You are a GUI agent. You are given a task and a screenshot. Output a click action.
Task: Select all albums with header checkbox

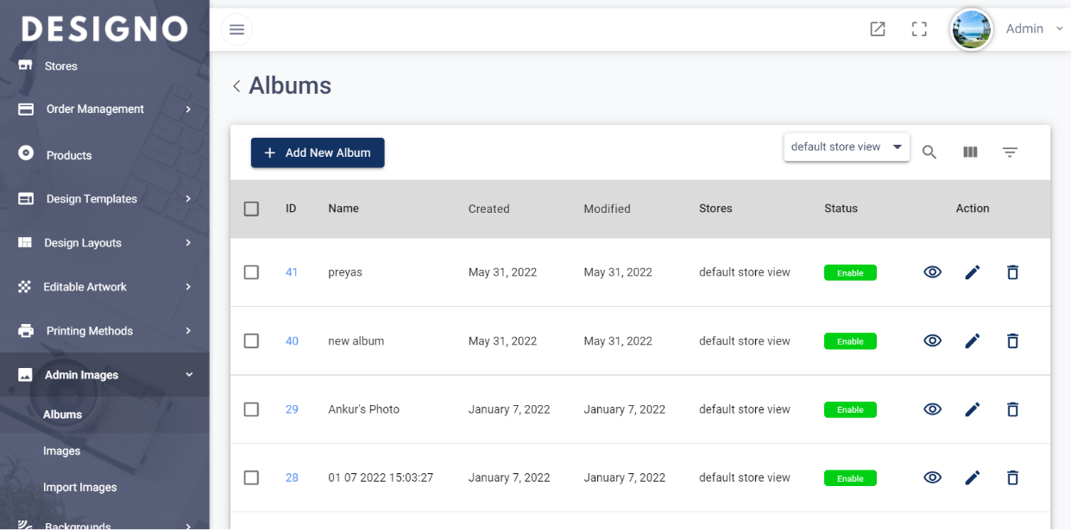[251, 209]
